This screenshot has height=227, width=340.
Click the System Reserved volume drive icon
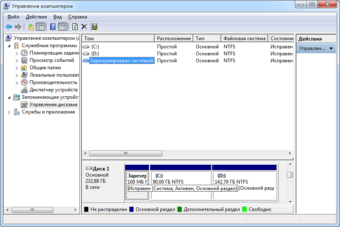pos(86,61)
